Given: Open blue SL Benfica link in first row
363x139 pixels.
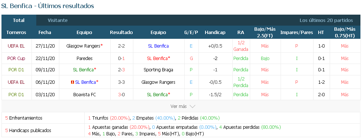Looking at the screenshot, I should [x=158, y=46].
